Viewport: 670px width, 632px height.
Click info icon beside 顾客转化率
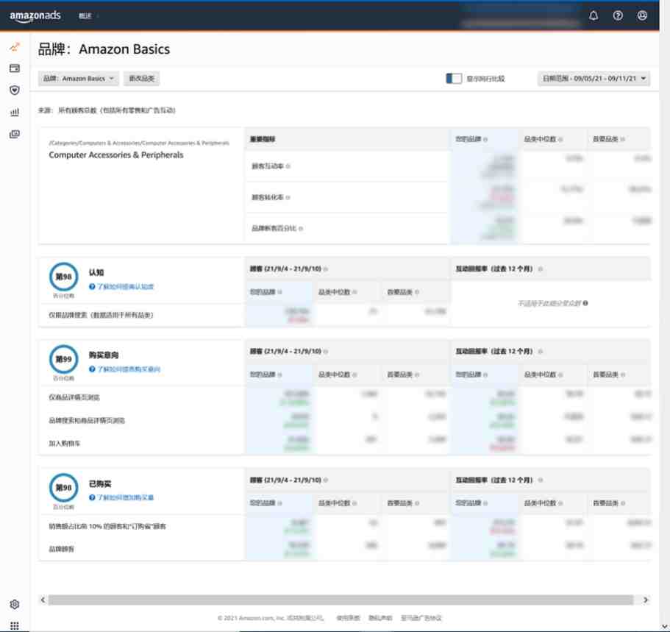tap(288, 198)
